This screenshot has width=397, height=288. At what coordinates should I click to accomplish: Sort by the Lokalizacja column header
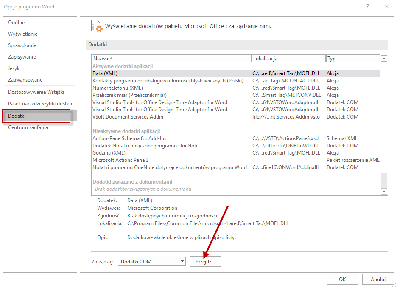(x=288, y=59)
